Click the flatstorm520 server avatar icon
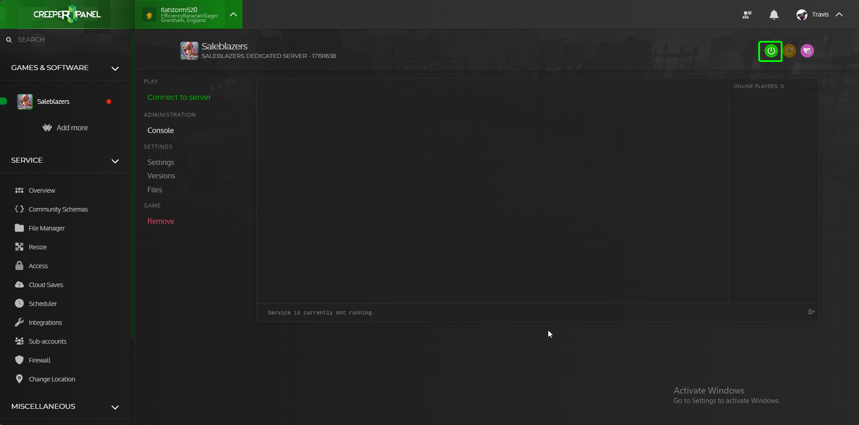Screen dimensions: 859x425 pyautogui.click(x=149, y=15)
